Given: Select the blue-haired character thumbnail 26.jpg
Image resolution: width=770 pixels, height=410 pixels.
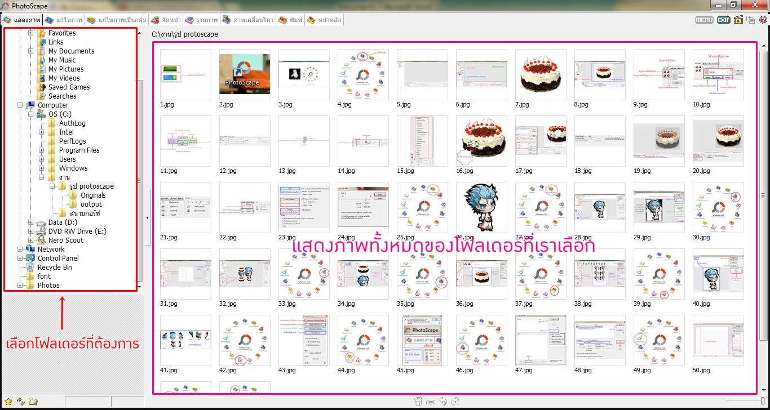Looking at the screenshot, I should pyautogui.click(x=481, y=207).
